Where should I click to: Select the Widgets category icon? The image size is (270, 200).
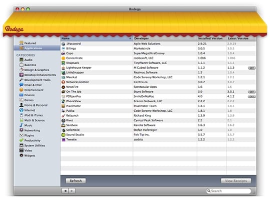coord(21,155)
